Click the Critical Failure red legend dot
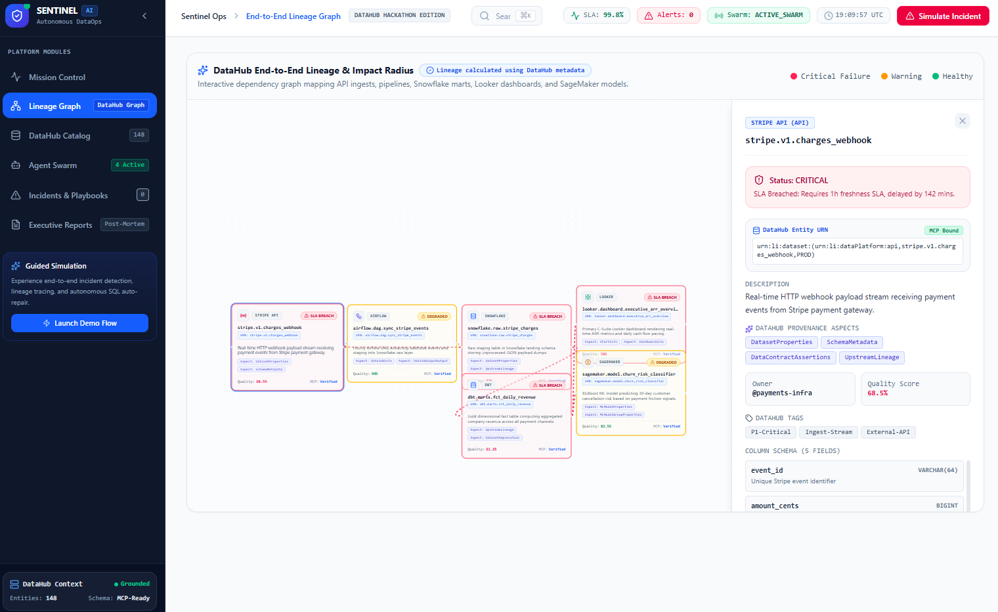998x612 pixels. (794, 76)
